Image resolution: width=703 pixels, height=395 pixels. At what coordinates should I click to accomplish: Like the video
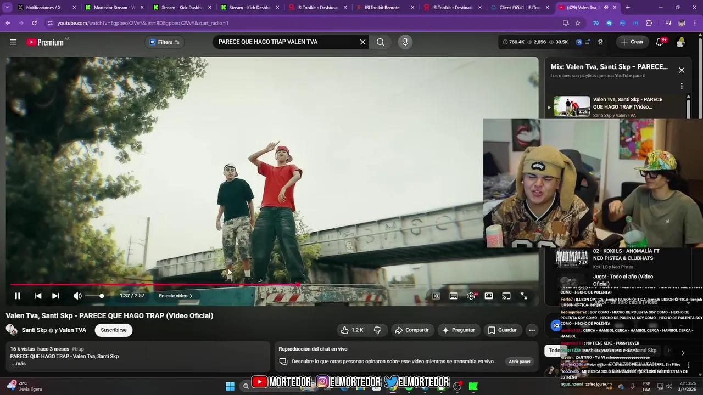(x=352, y=330)
